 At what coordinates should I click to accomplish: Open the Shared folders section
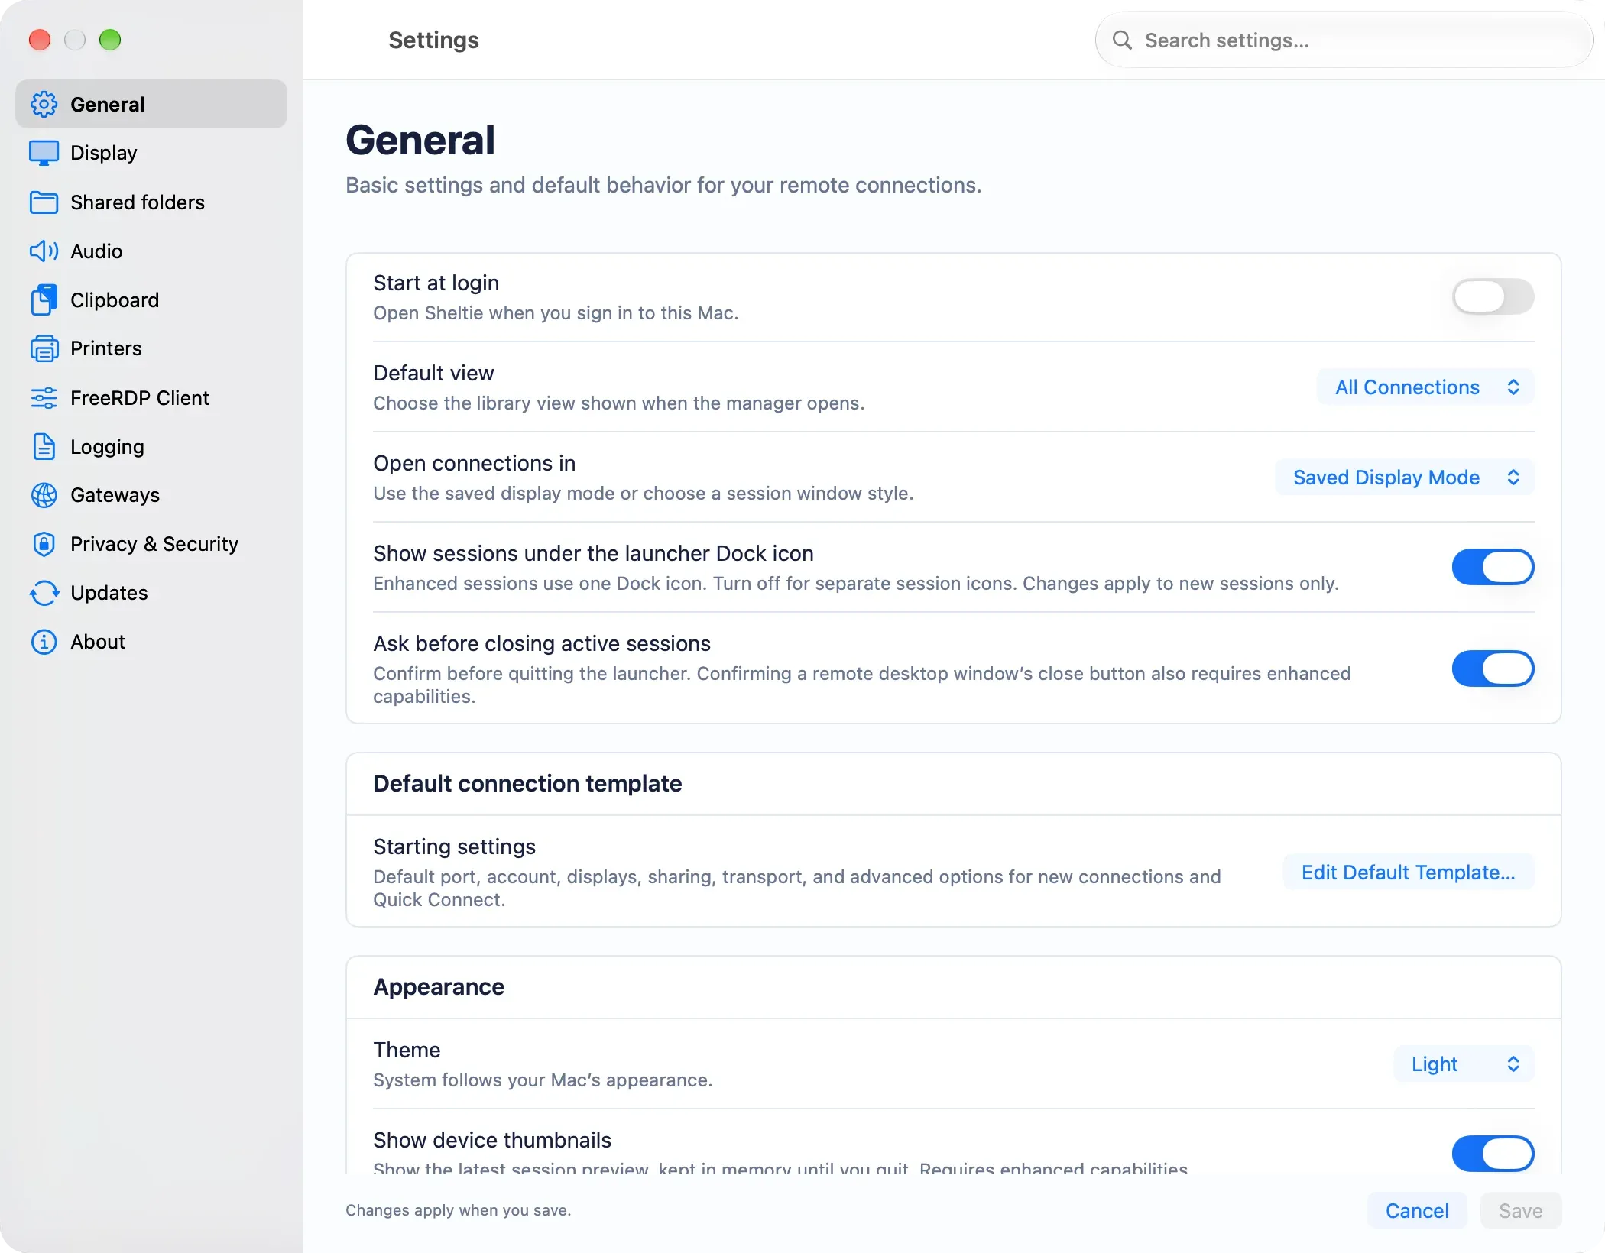[151, 202]
